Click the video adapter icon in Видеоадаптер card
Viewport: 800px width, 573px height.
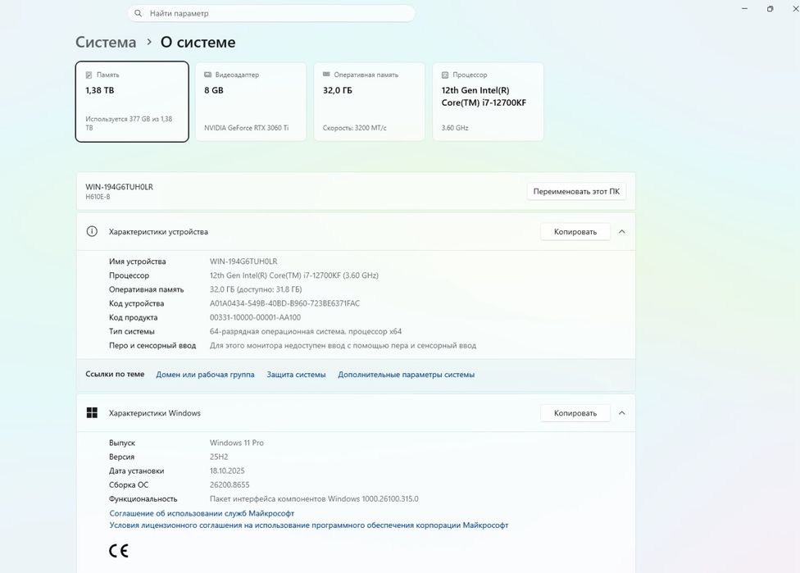pos(207,75)
